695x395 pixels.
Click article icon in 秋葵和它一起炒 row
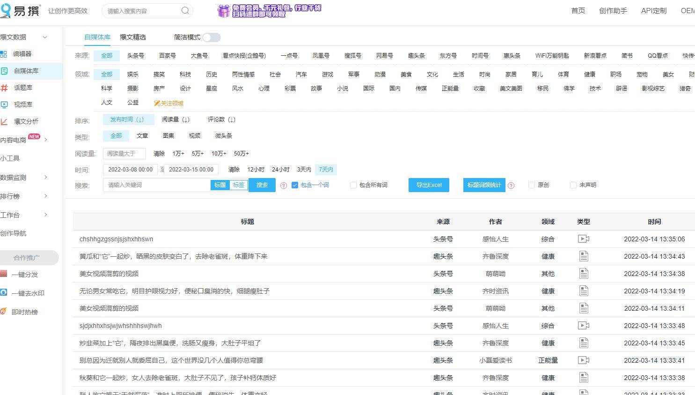pos(584,378)
